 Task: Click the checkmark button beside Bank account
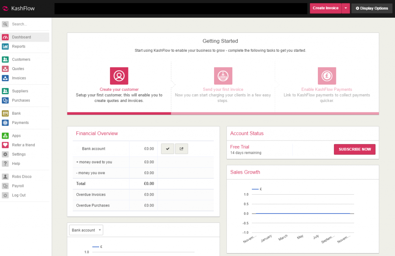[x=167, y=149]
